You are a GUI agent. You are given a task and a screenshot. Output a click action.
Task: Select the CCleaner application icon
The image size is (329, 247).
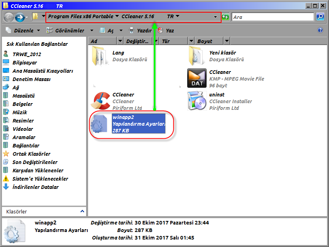[x=101, y=101]
